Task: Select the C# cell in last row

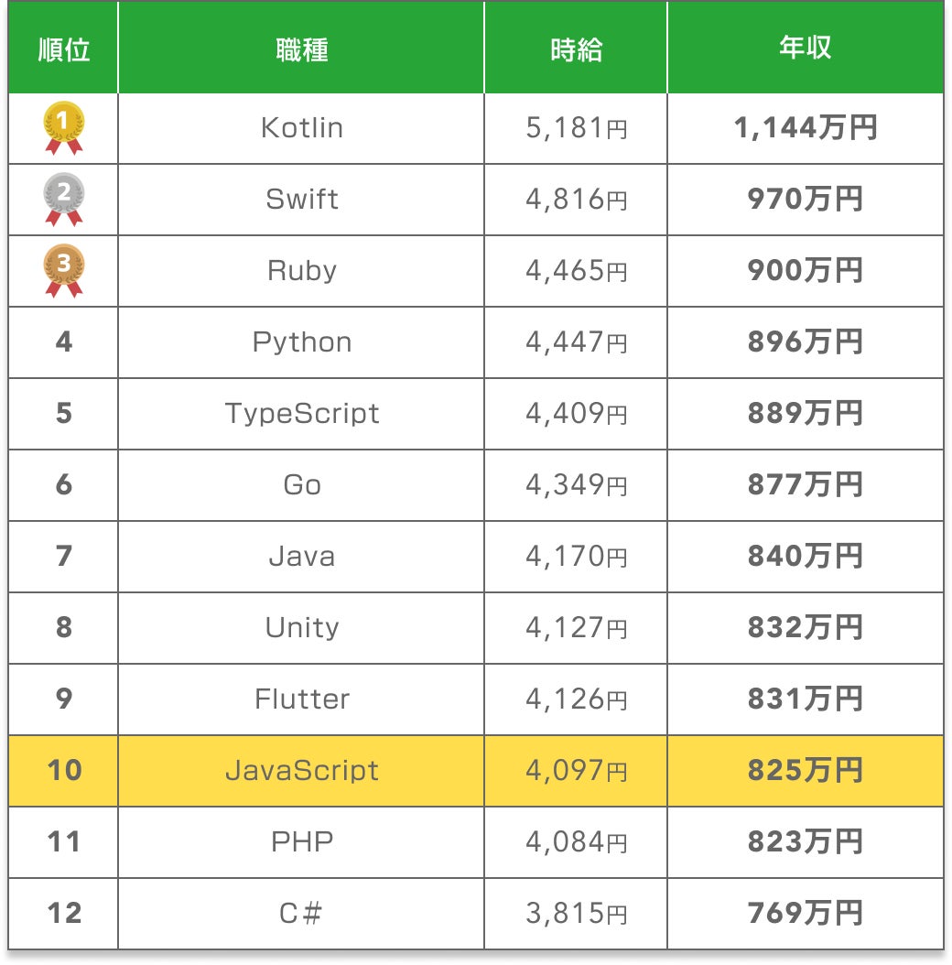Action: (x=302, y=914)
